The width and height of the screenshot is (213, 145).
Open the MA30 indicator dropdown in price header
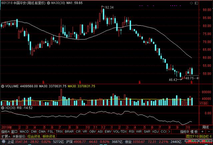(49, 3)
